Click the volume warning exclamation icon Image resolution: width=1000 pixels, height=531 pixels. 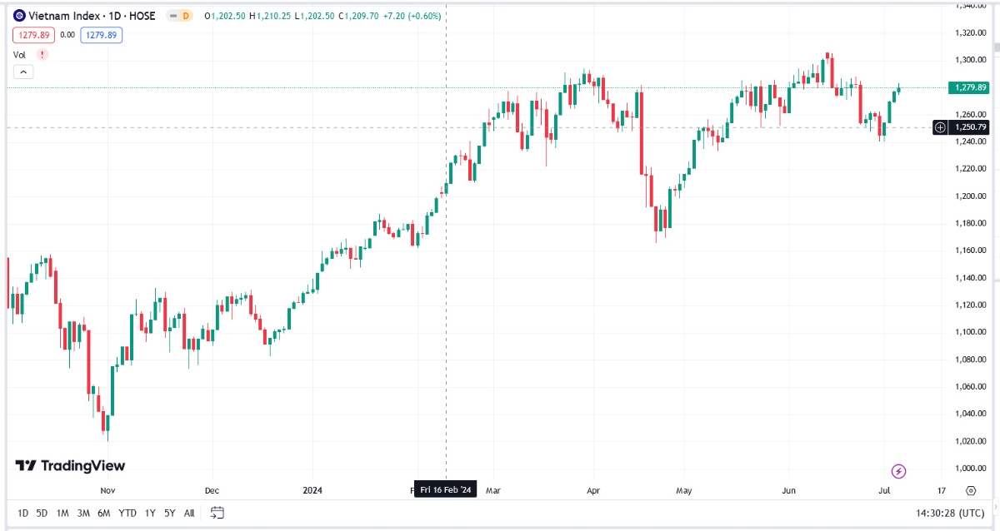pyautogui.click(x=42, y=54)
